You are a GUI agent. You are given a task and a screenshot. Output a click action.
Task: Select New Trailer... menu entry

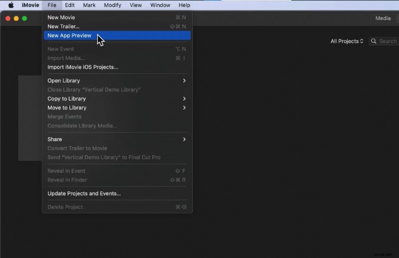[x=63, y=26]
